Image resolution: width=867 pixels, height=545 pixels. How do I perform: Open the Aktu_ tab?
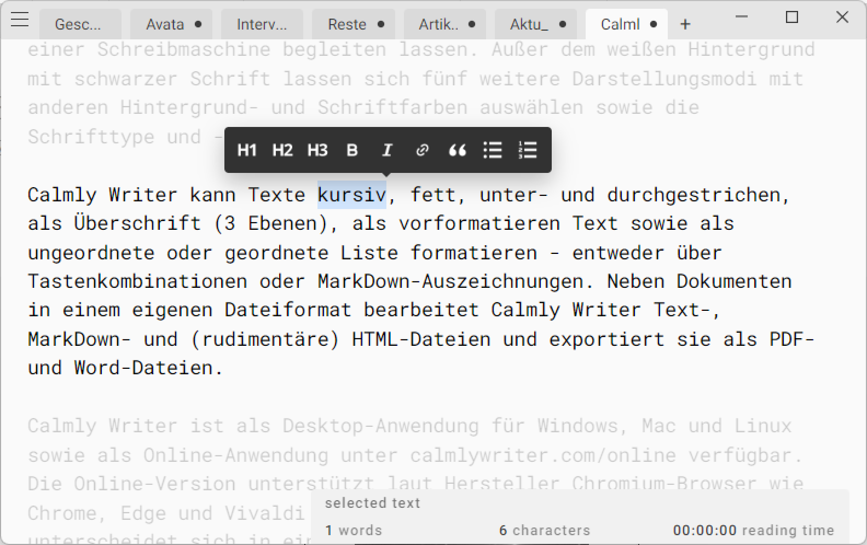(536, 25)
